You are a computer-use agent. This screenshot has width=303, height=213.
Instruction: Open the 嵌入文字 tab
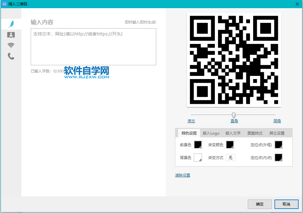pos(233,133)
